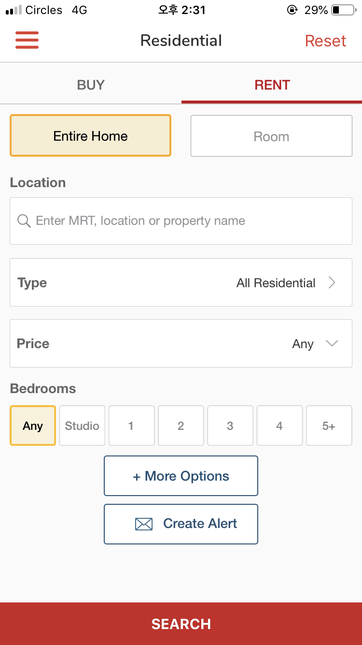Select the Entire Home option
The width and height of the screenshot is (362, 645).
point(90,135)
